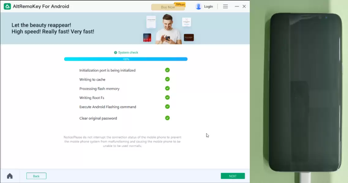Go back with the Back button
The width and height of the screenshot is (348, 183).
tap(36, 176)
